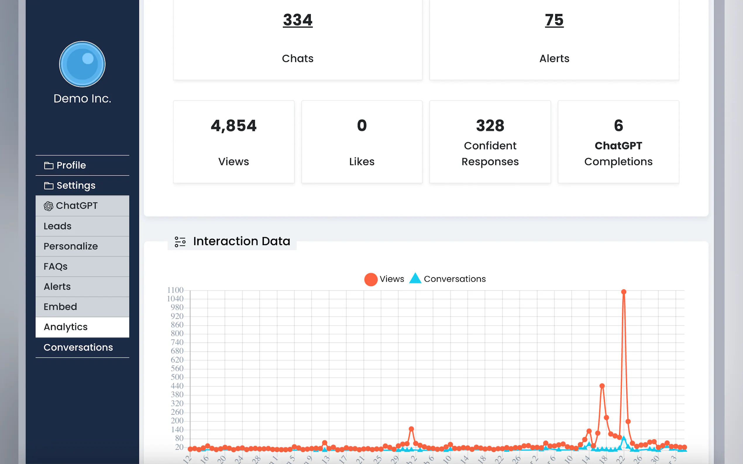Toggle Conversations series via blue triangle legend
Screen dimensions: 743x464
click(415, 278)
